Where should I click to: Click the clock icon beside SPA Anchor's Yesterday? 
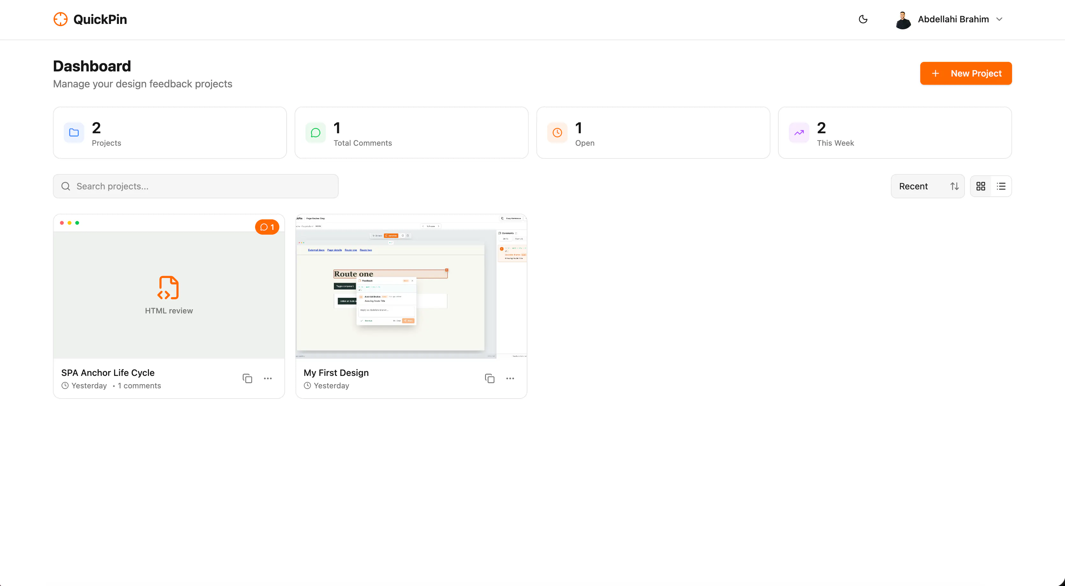[x=65, y=385]
